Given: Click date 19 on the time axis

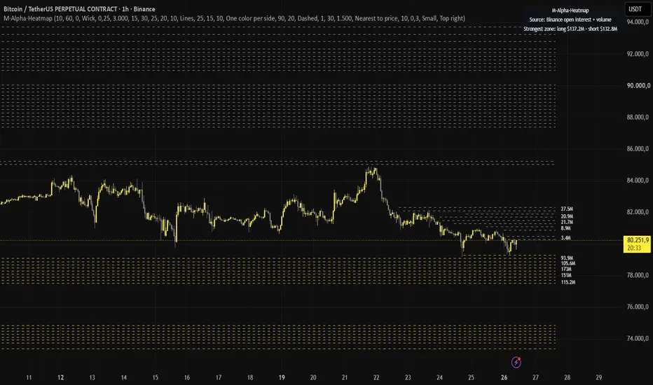Looking at the screenshot, I should coord(282,377).
